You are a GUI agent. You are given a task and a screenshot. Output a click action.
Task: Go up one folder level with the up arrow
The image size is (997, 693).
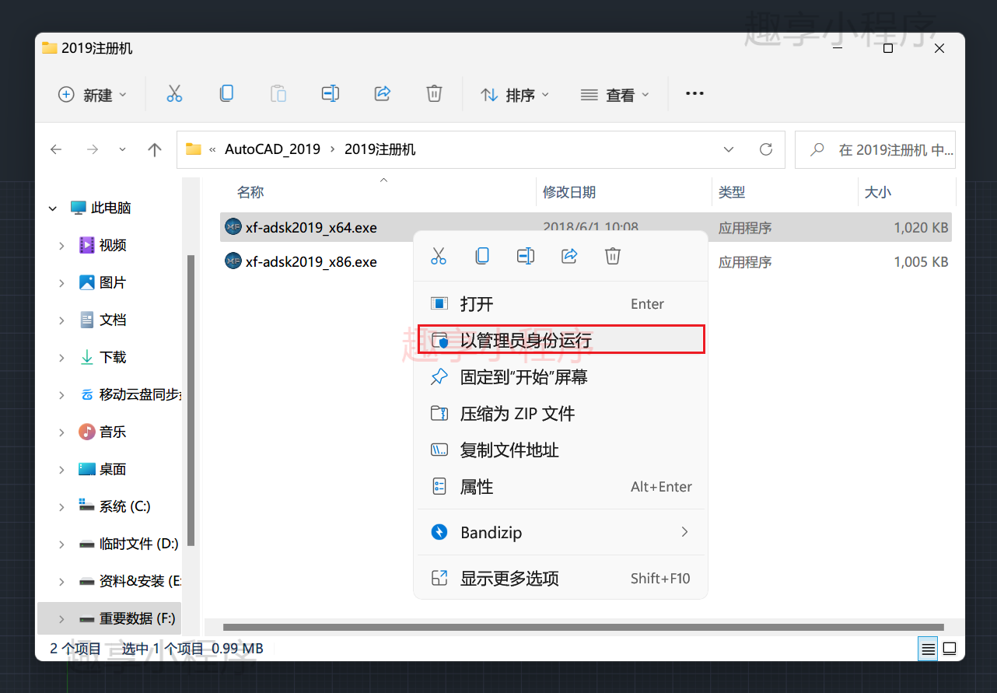(x=155, y=149)
